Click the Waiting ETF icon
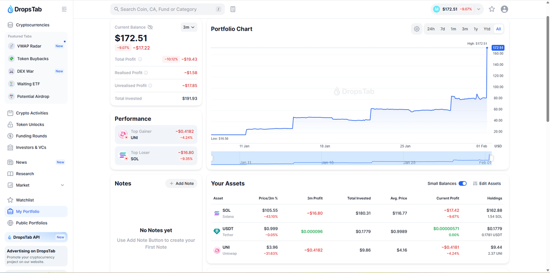The height and width of the screenshot is (273, 550). point(11,84)
